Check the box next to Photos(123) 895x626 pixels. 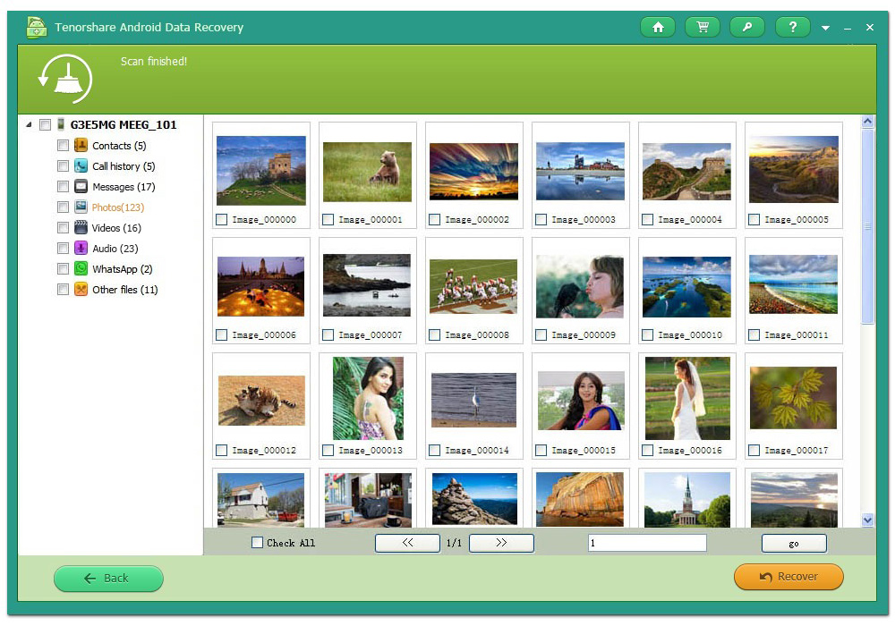tap(63, 207)
